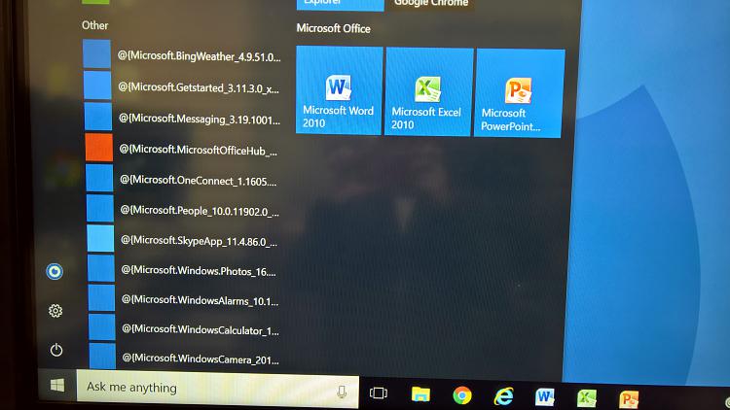This screenshot has width=730, height=410.
Task: Select @{Microsoft.WindowsAlarms_10.1 entry text
Action: [x=200, y=300]
